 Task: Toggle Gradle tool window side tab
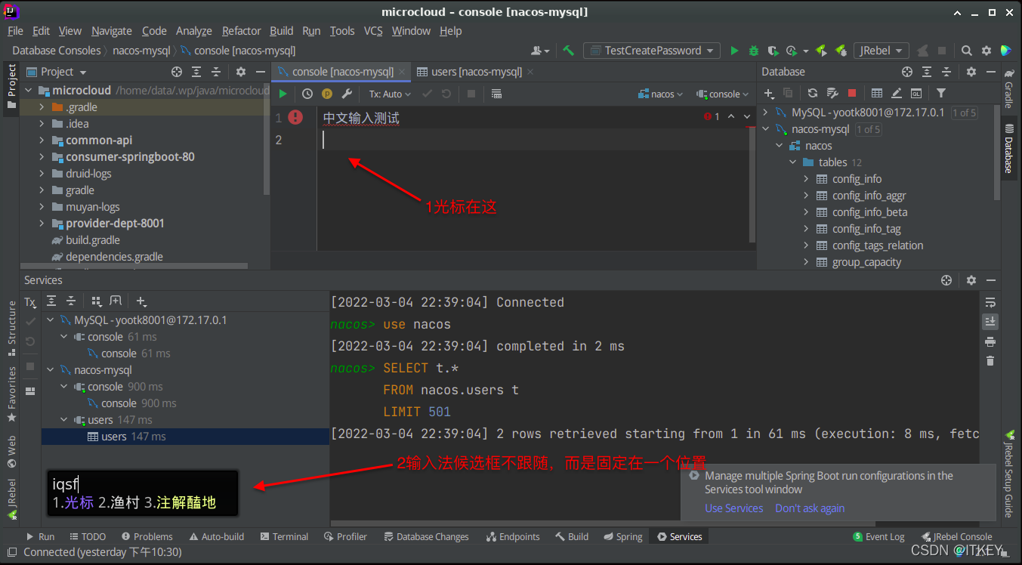pyautogui.click(x=1009, y=89)
